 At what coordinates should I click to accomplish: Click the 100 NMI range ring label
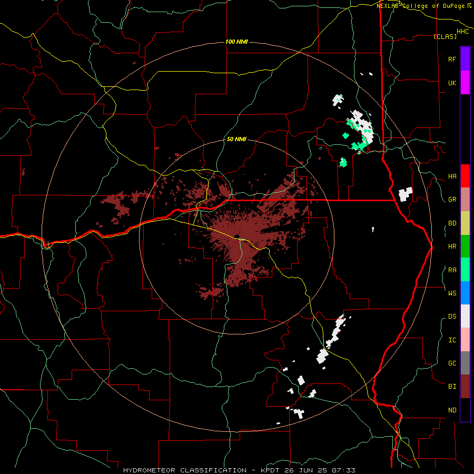click(x=236, y=42)
